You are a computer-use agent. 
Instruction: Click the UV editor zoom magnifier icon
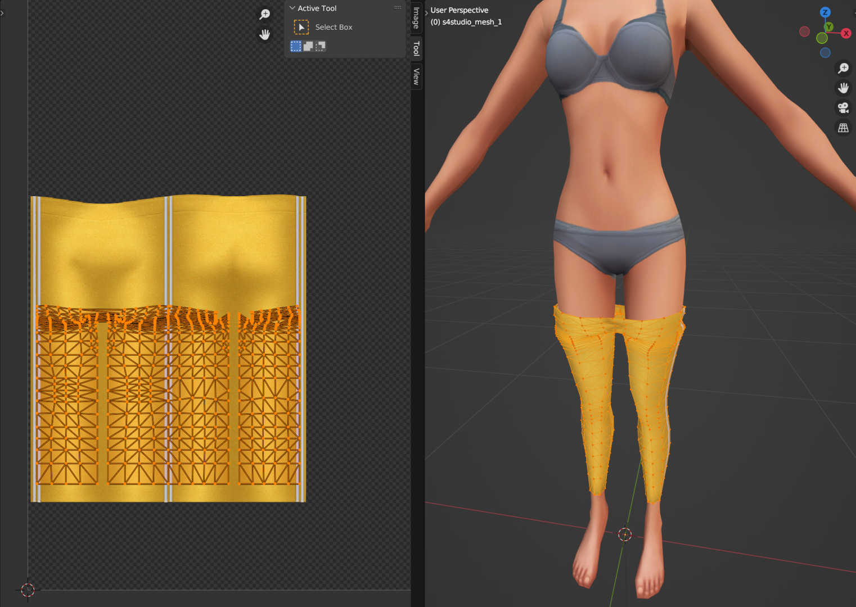click(264, 15)
